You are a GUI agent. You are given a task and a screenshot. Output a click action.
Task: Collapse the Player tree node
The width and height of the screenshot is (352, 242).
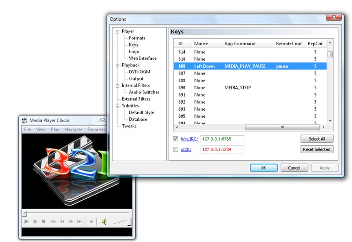tap(117, 32)
